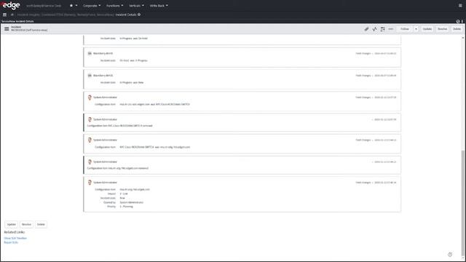Click the vertical scrollbar thumb

coord(463,202)
